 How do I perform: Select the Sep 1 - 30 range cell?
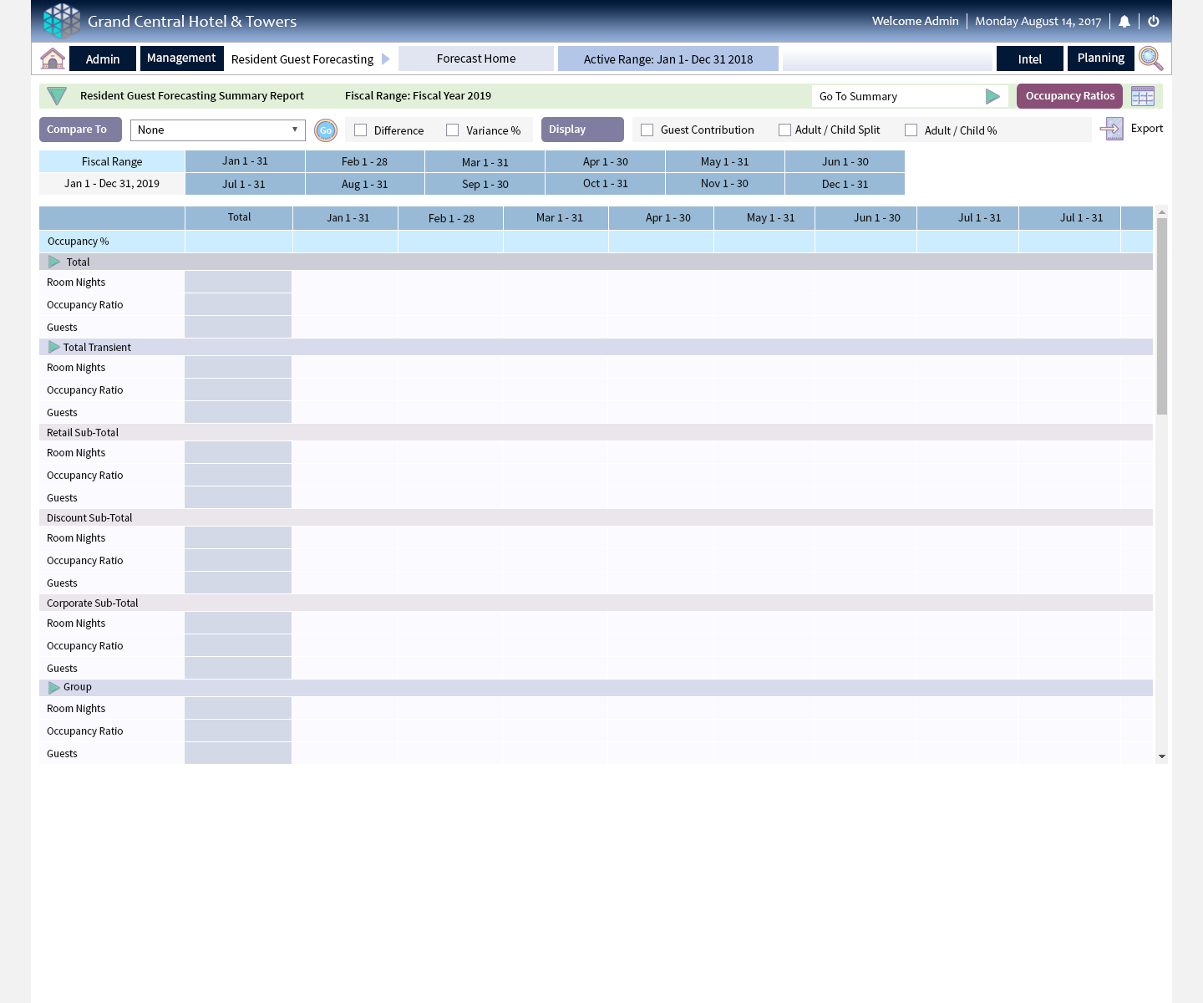pyautogui.click(x=485, y=184)
